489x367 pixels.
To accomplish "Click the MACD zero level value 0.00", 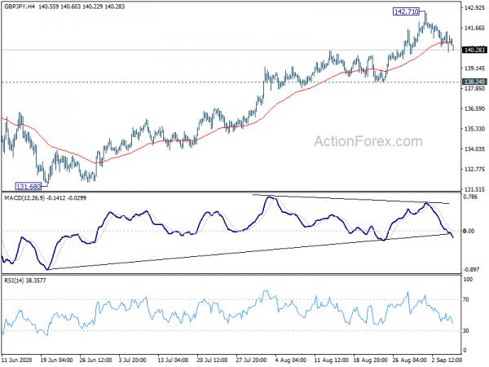I will 469,231.
